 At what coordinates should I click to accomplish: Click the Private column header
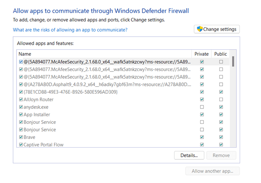[x=201, y=54]
